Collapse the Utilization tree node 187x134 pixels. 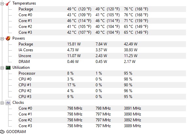(2, 68)
